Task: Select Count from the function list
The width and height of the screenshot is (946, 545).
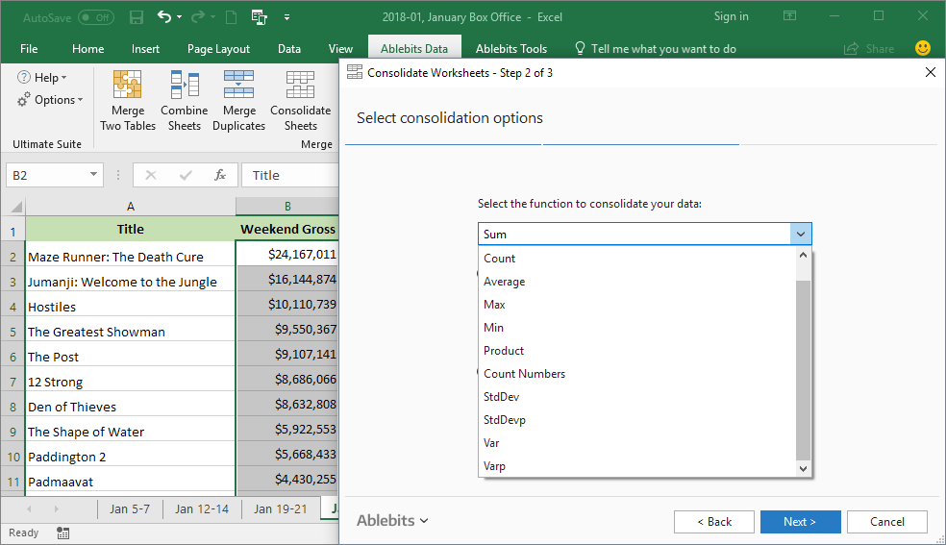Action: (x=637, y=258)
